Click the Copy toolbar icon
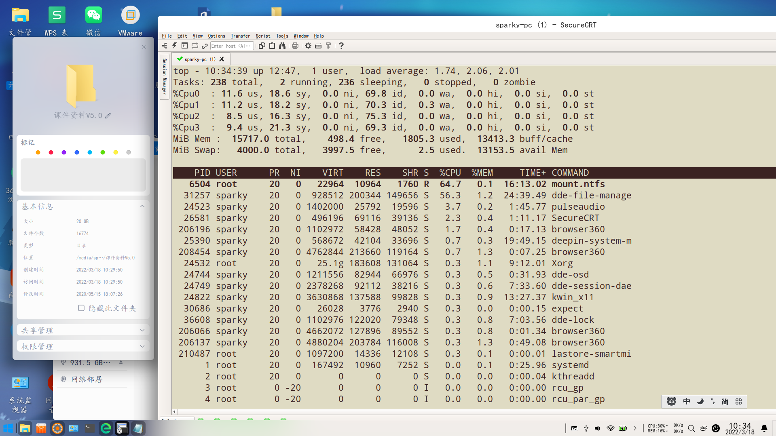Image resolution: width=776 pixels, height=436 pixels. click(262, 46)
